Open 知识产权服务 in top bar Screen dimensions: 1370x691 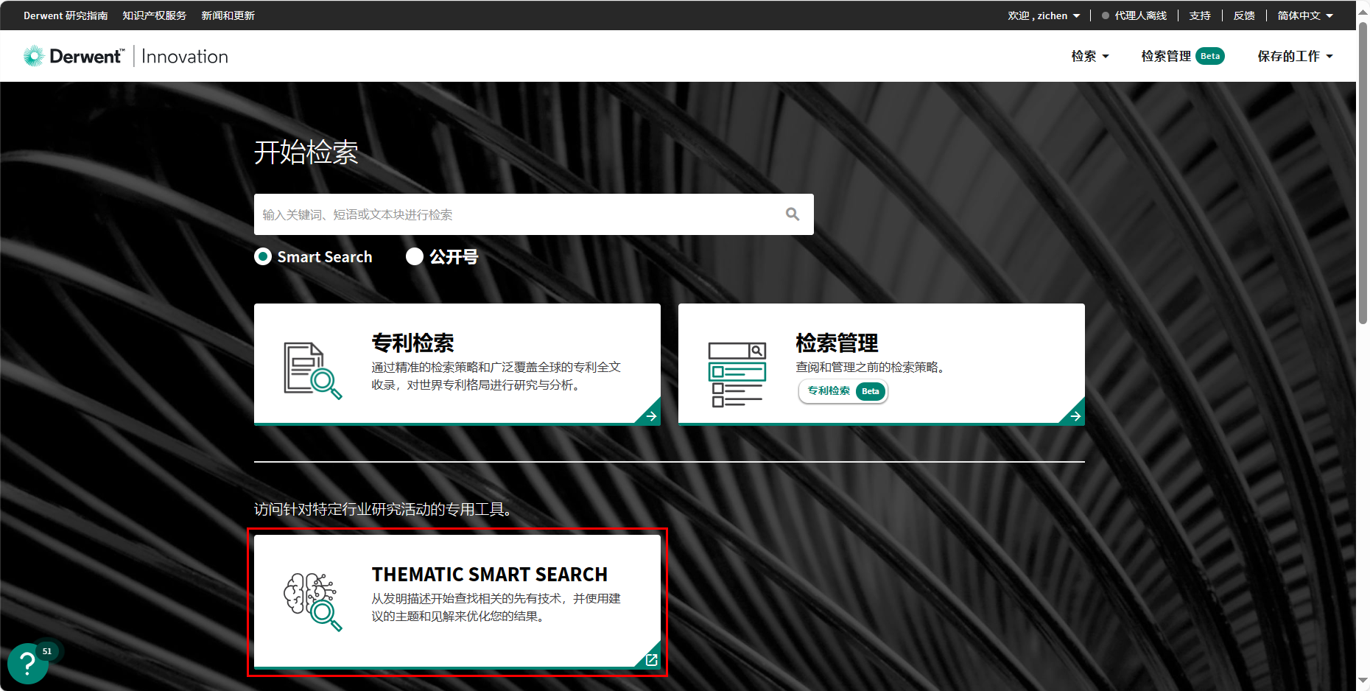(155, 15)
